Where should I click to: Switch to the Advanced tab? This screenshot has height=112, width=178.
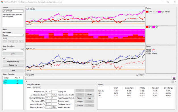pos(37,88)
